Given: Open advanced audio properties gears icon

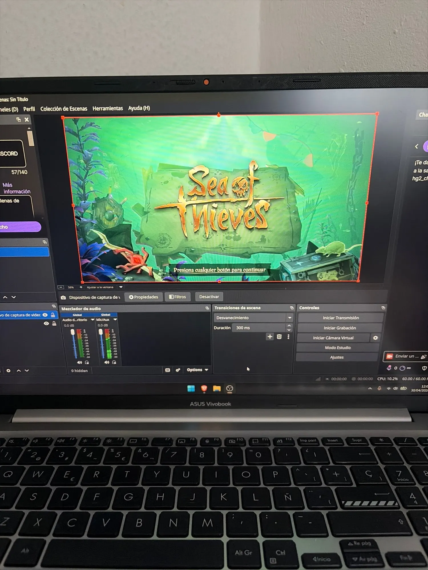Looking at the screenshot, I should [178, 370].
